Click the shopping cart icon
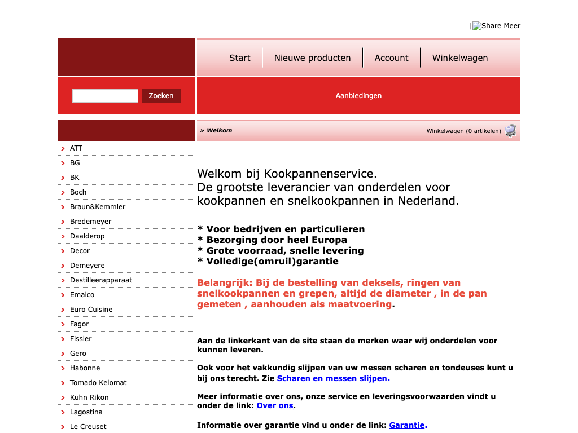 (x=510, y=131)
